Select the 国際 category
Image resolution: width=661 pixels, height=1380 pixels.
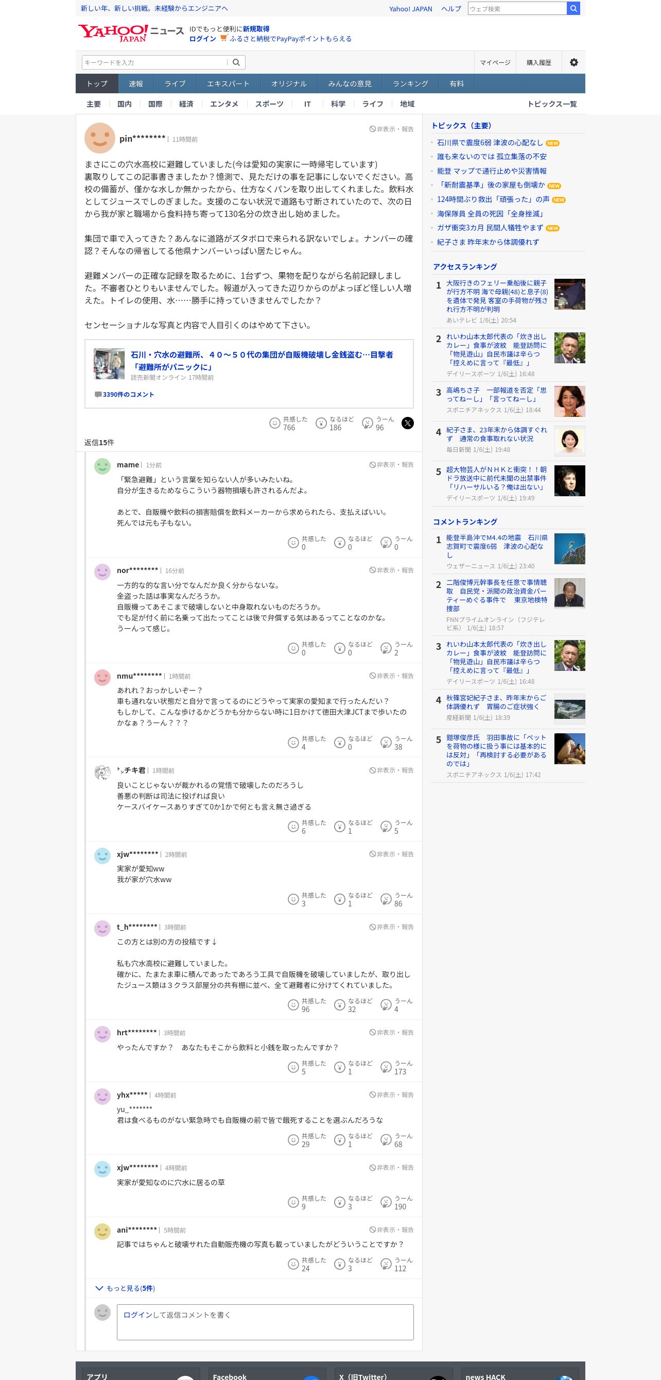[155, 104]
